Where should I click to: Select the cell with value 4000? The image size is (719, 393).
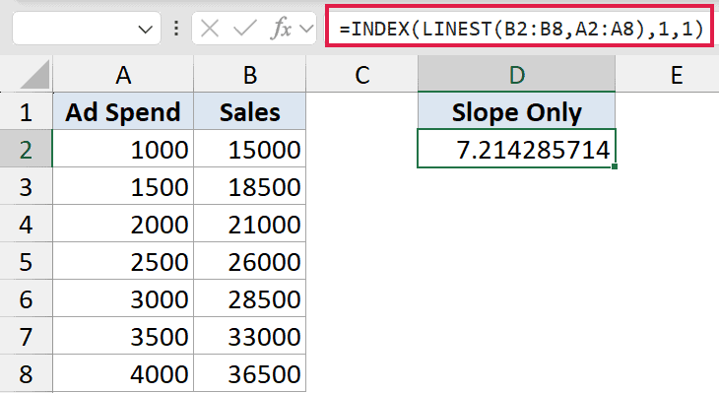pyautogui.click(x=123, y=373)
